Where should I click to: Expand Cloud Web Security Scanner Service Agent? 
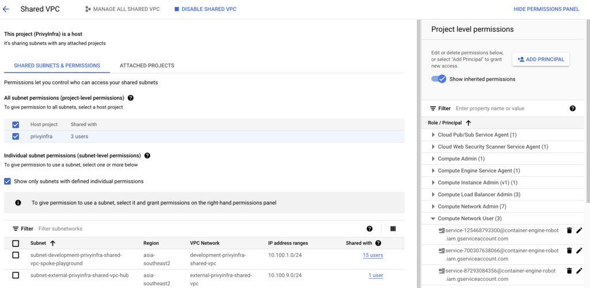(x=433, y=147)
